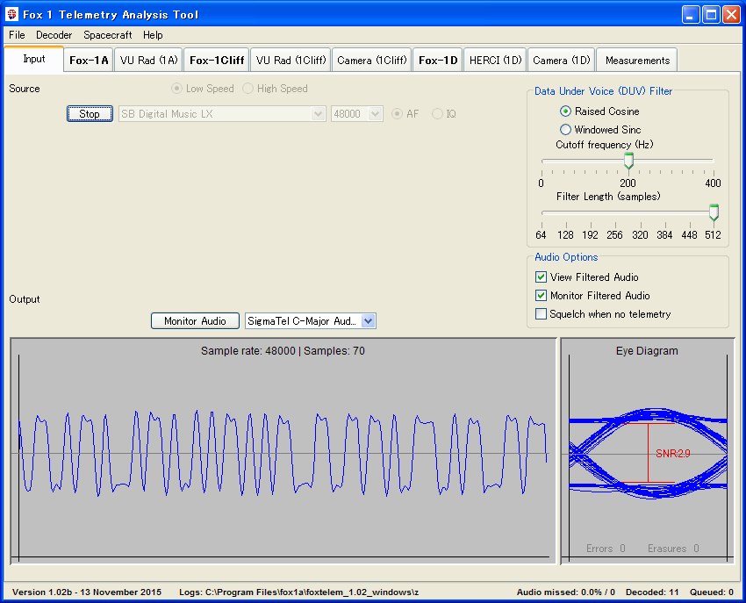The image size is (746, 603).
Task: Open the 48000 sample rate dropdown
Action: [357, 114]
